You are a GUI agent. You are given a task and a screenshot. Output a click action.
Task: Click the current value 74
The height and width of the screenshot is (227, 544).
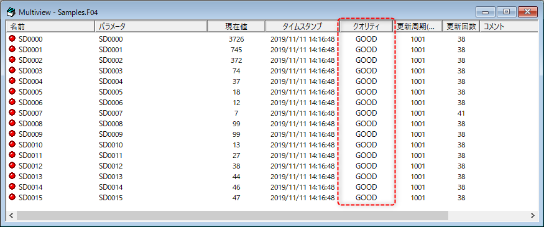[x=236, y=71]
